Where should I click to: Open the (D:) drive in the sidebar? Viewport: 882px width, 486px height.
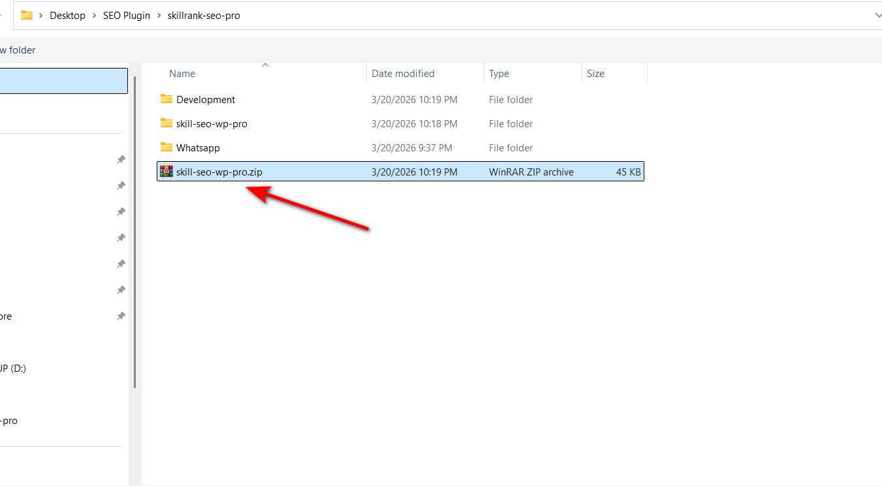[x=13, y=369]
